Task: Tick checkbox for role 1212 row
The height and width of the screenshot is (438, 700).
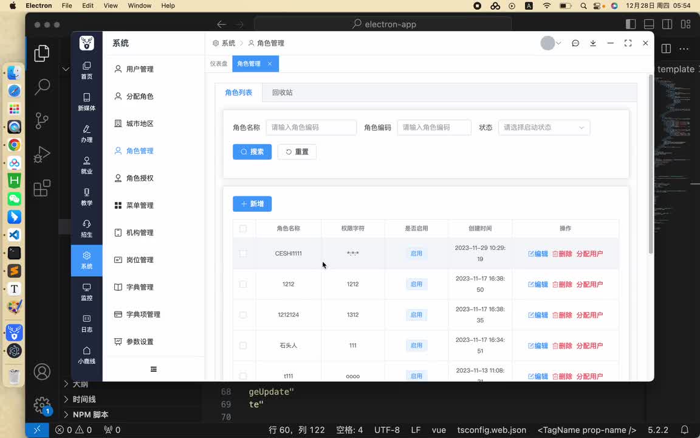Action: click(243, 284)
